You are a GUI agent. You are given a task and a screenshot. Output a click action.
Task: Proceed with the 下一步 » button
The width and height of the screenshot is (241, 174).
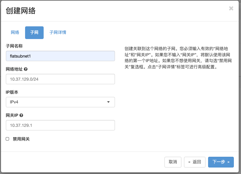[x=221, y=162]
